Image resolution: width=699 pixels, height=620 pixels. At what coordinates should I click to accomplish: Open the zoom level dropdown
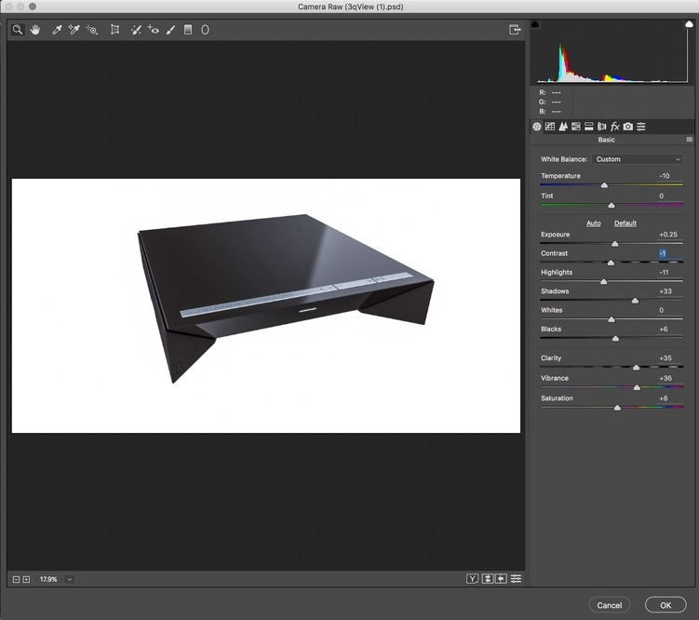[70, 579]
